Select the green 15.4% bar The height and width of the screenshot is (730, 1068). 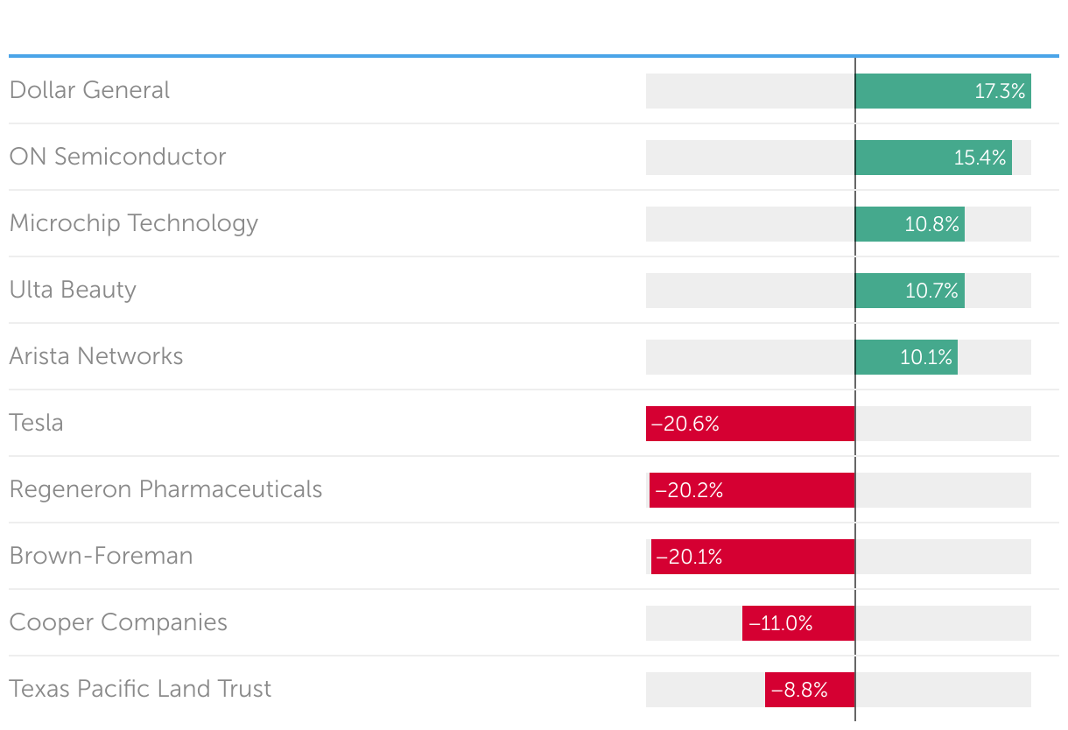coord(933,158)
